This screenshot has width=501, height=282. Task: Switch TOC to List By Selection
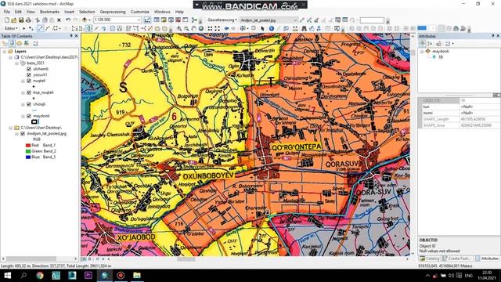click(26, 43)
